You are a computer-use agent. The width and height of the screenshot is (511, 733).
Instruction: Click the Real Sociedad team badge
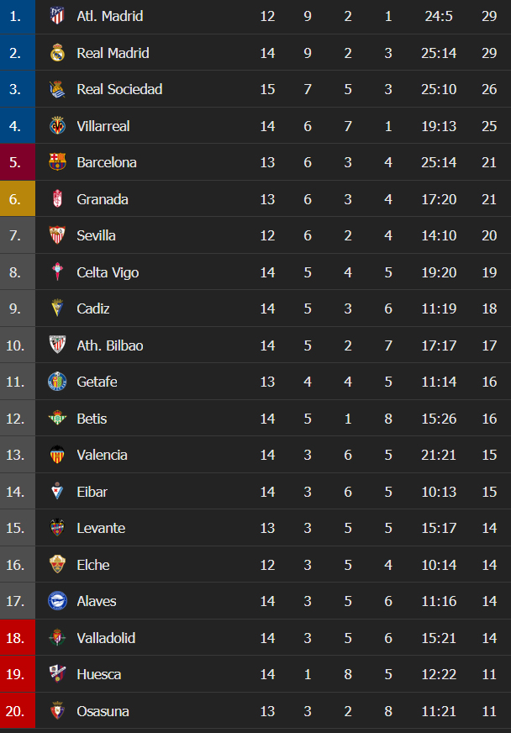coord(57,89)
